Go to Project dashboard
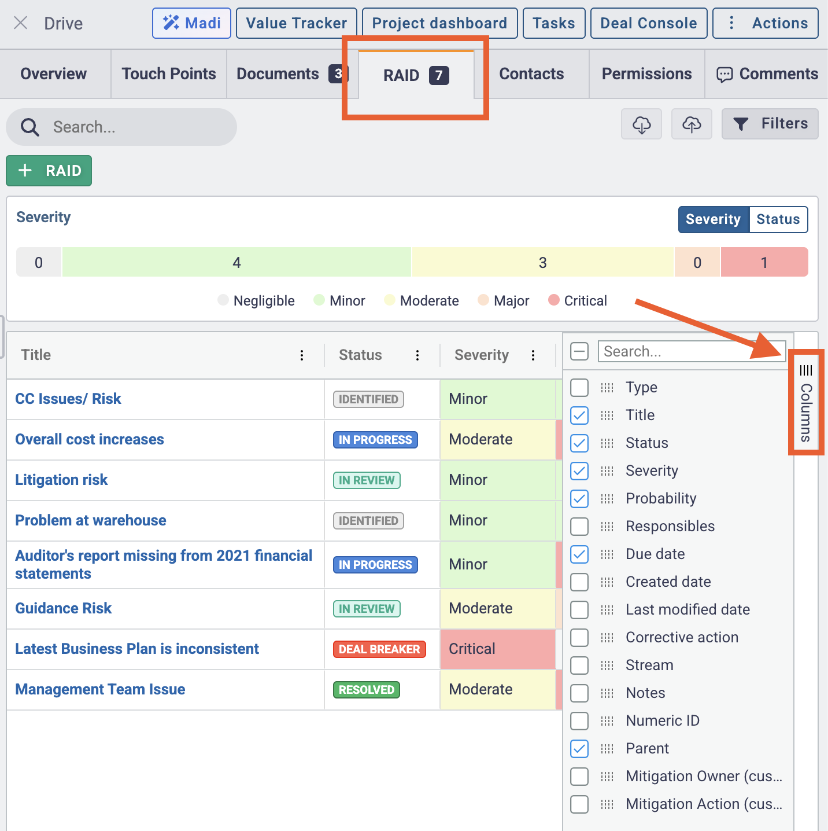Screen dimensions: 828x831 (x=439, y=23)
